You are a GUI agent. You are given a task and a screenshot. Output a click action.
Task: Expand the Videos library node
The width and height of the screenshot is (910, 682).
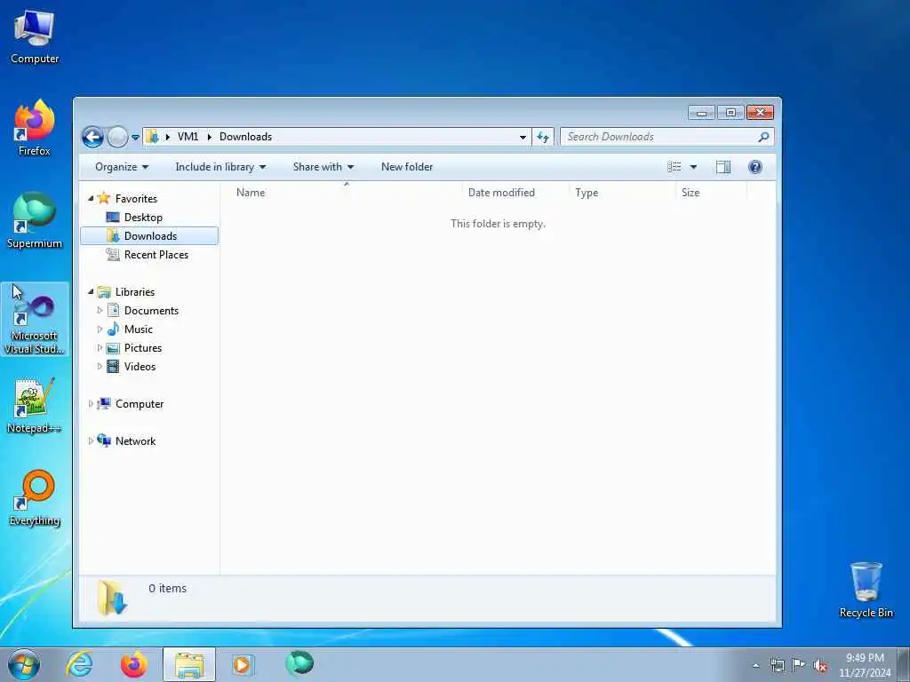point(100,367)
